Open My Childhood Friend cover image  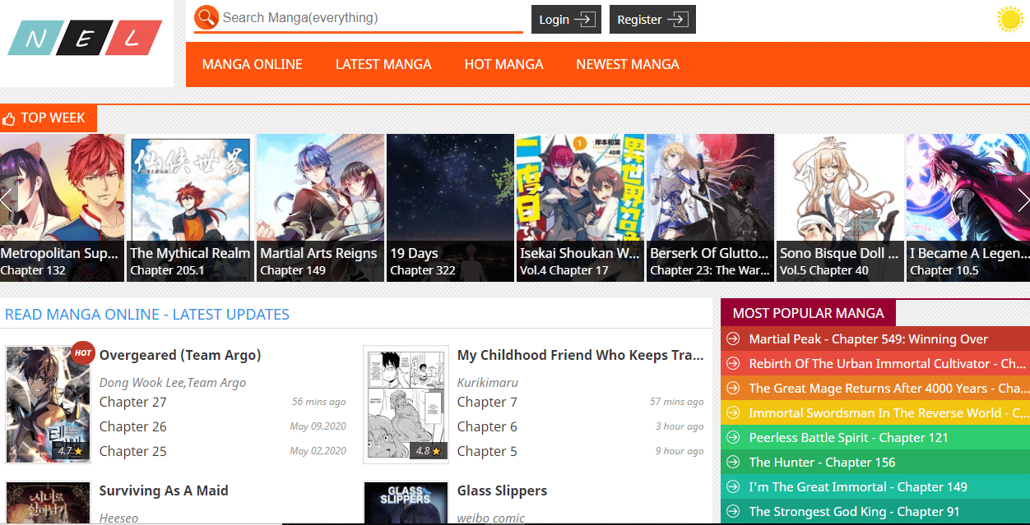(x=406, y=404)
